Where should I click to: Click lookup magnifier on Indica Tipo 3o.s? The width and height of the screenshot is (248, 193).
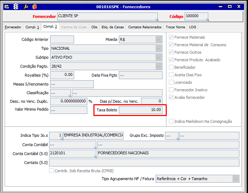(x=62, y=139)
